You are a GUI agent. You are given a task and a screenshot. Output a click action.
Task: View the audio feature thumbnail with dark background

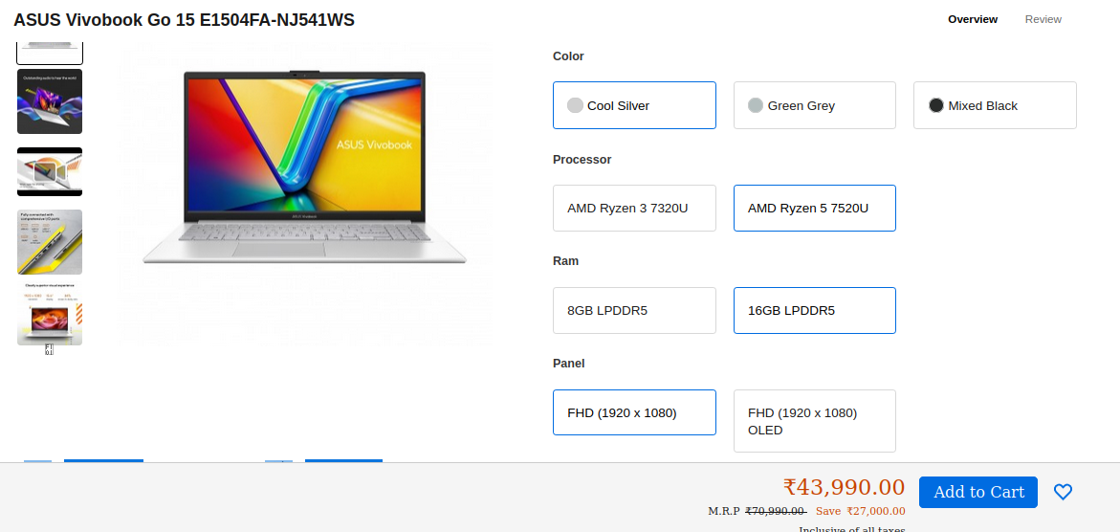click(x=50, y=100)
